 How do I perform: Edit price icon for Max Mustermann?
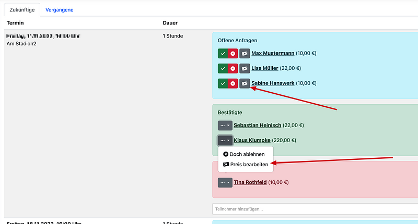245,53
